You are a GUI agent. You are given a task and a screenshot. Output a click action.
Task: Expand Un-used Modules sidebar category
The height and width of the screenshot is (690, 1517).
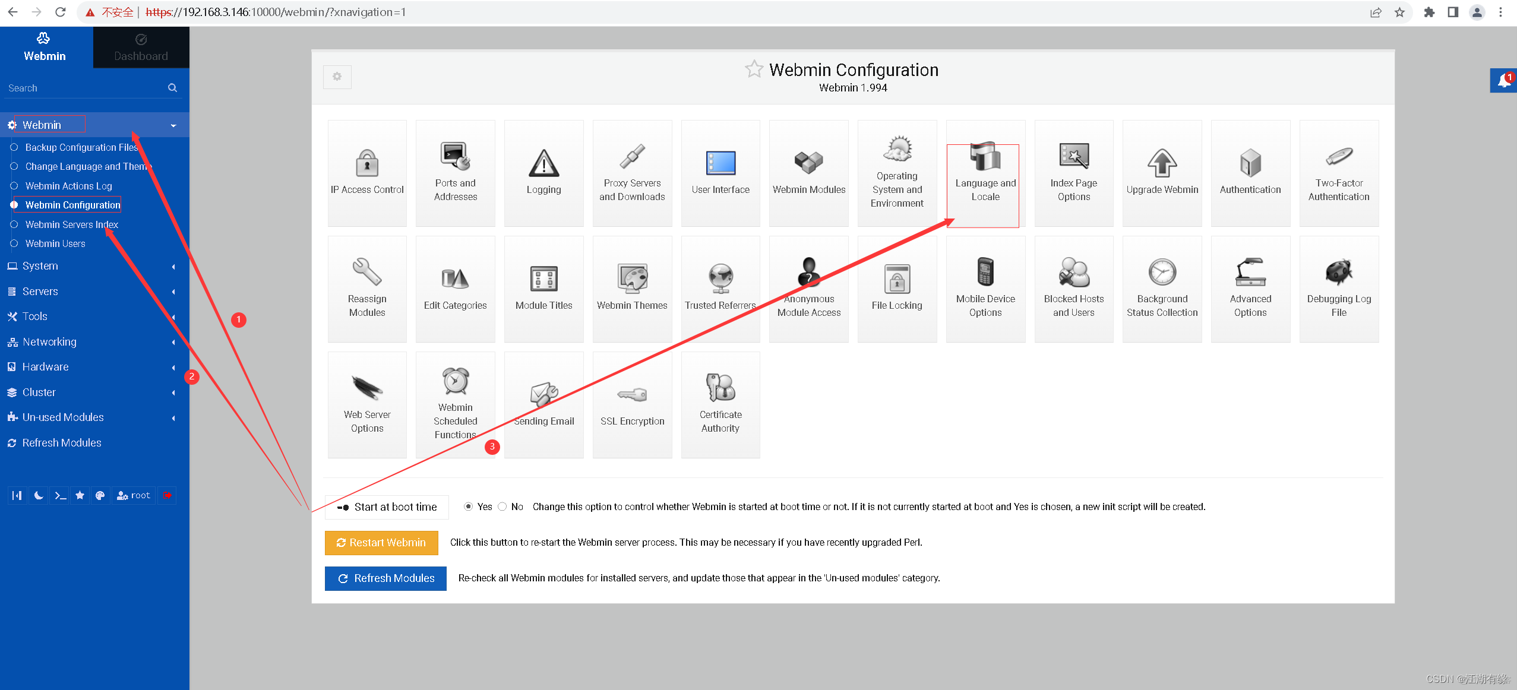tap(94, 417)
